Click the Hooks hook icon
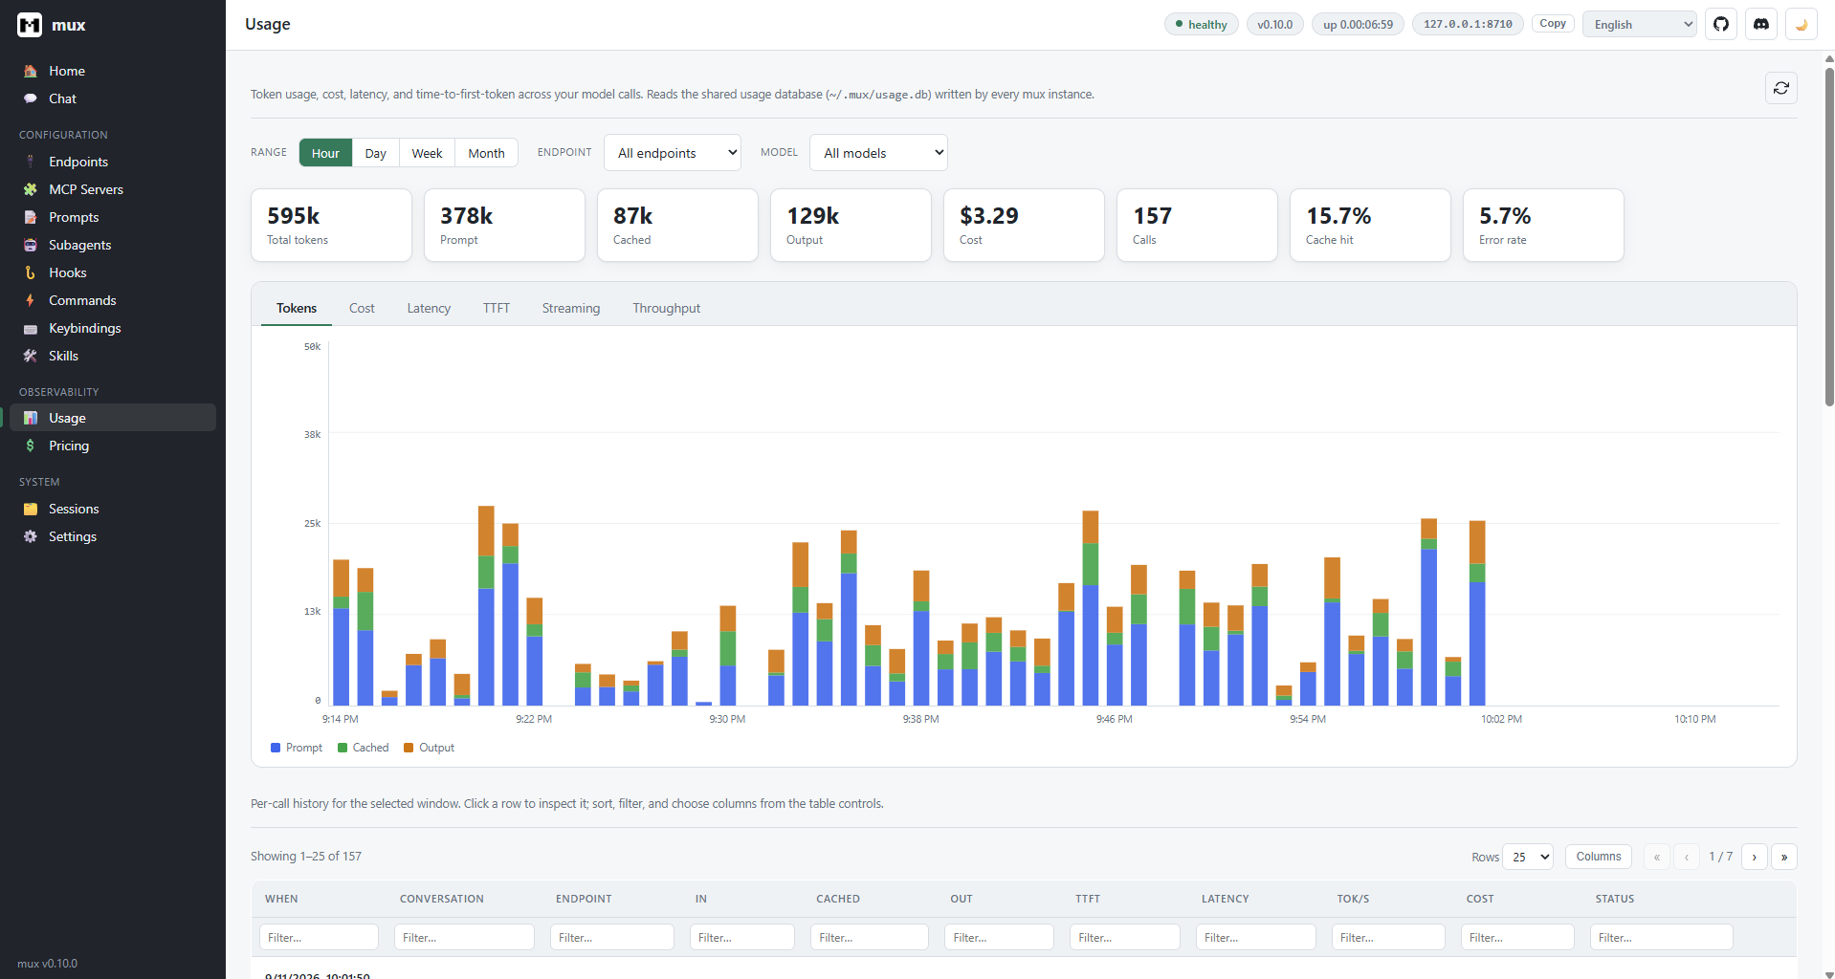Screen dimensions: 1835x979 click(31, 272)
